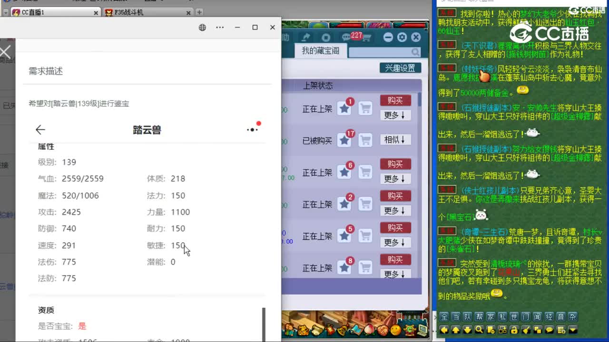
Task: Expand 更多 in the star badge 2 row
Action: (395, 210)
